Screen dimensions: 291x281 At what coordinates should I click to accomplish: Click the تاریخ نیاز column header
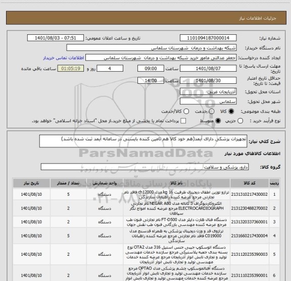31,183
